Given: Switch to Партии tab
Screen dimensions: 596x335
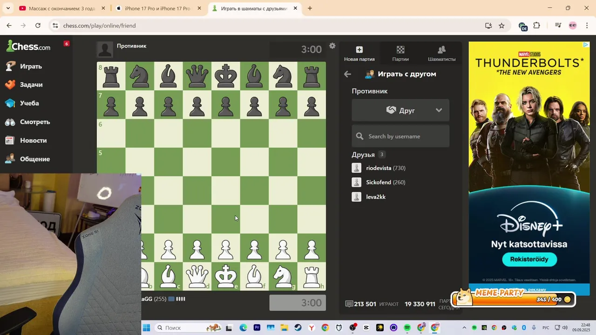Looking at the screenshot, I should click(x=400, y=54).
